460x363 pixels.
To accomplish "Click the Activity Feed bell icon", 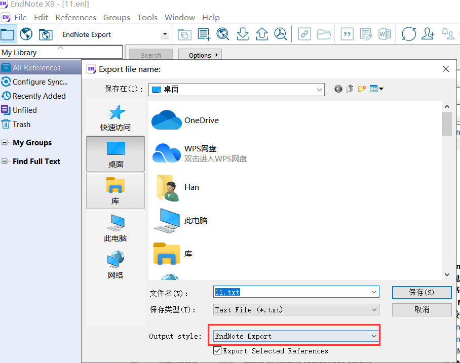I will pyautogui.click(x=448, y=34).
